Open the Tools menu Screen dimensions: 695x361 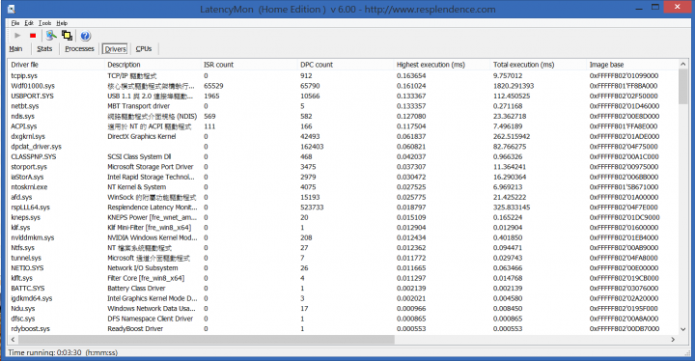[x=44, y=23]
